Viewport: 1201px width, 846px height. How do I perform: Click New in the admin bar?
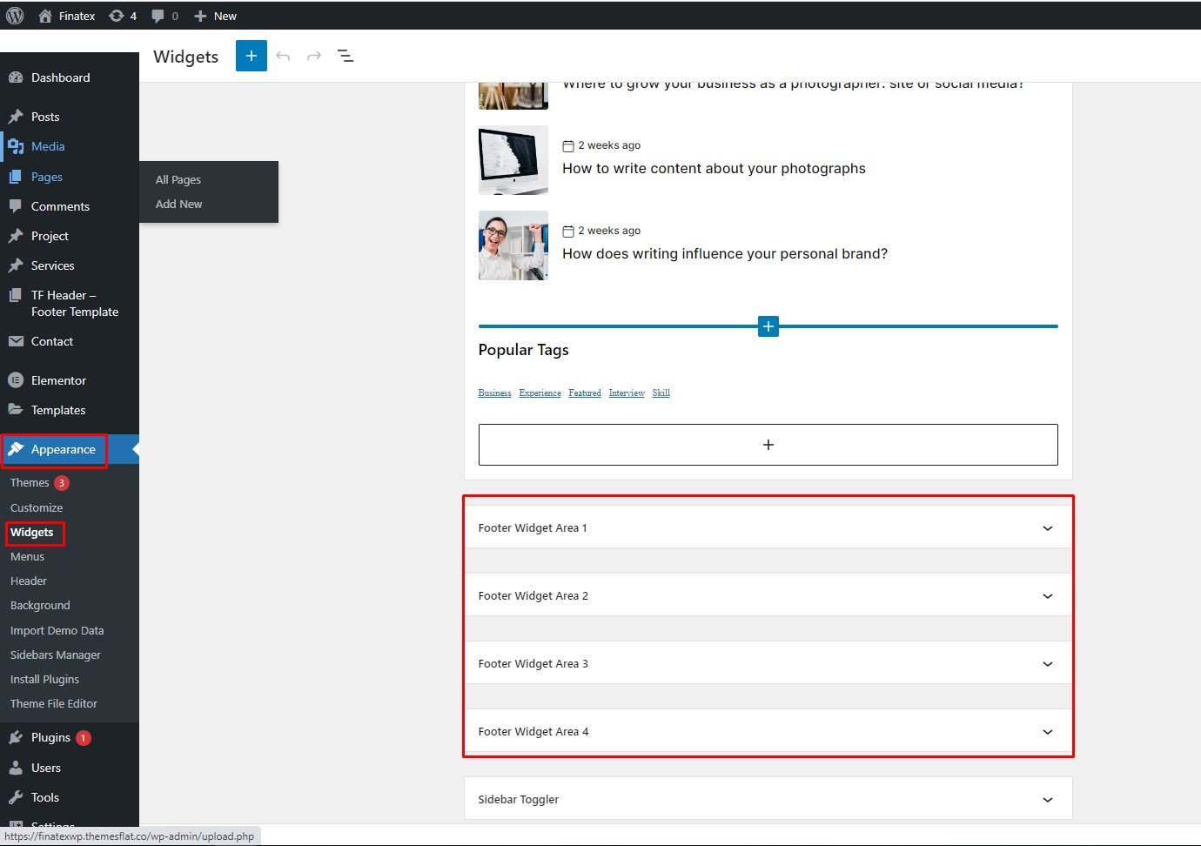point(215,16)
